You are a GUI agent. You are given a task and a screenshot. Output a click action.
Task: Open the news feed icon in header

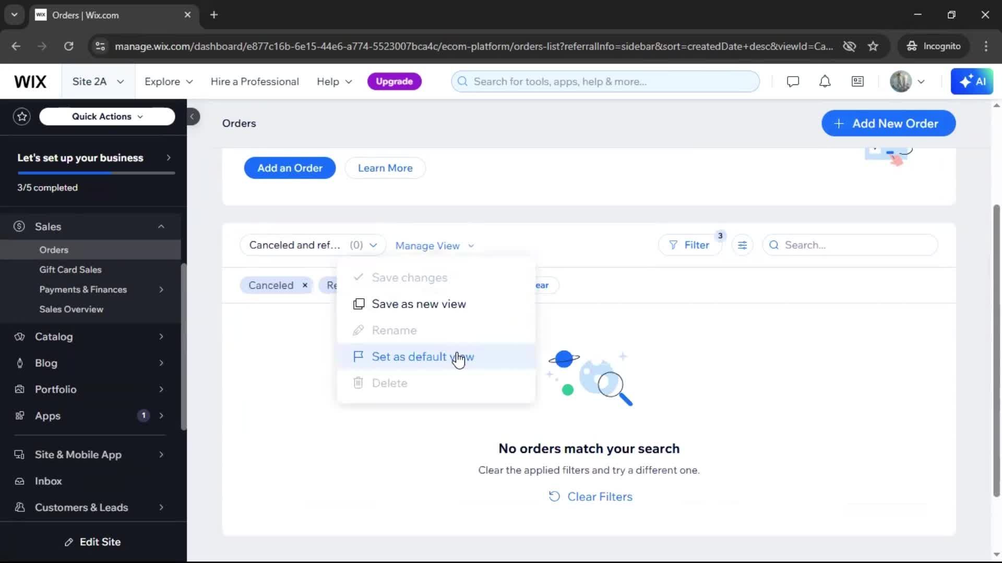[857, 82]
